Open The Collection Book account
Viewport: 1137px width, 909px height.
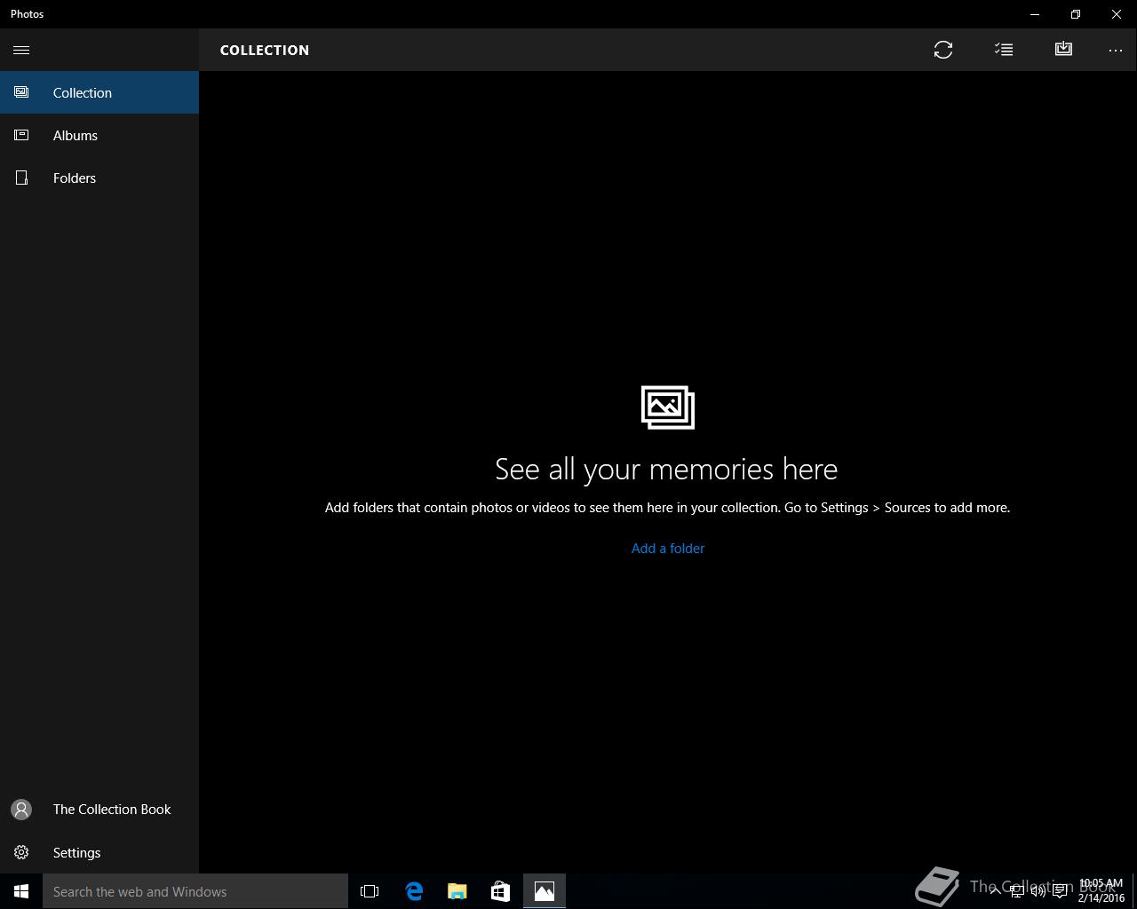(x=99, y=810)
